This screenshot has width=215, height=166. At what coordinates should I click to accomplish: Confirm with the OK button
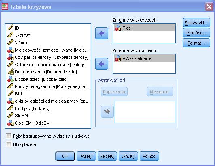[65, 156]
